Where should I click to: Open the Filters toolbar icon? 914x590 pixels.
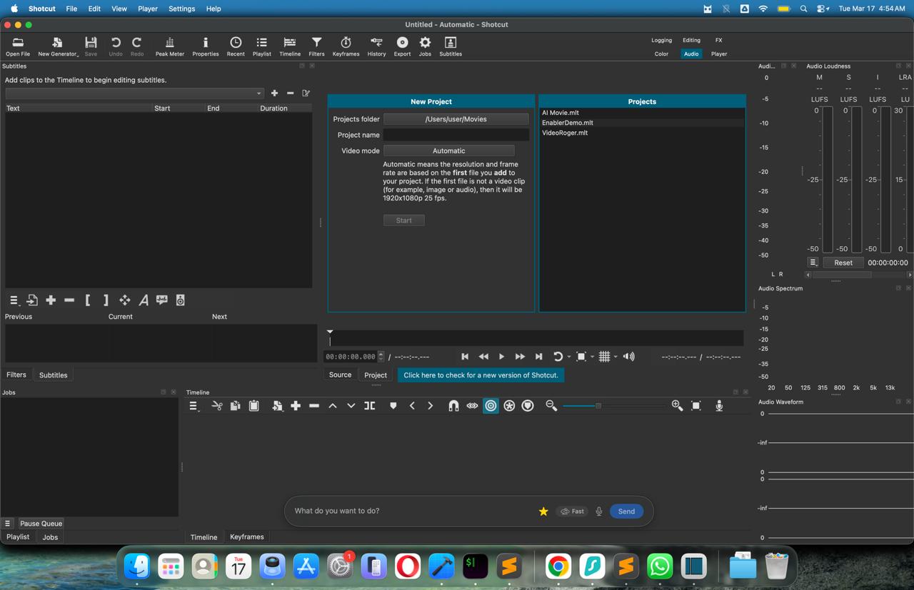316,46
